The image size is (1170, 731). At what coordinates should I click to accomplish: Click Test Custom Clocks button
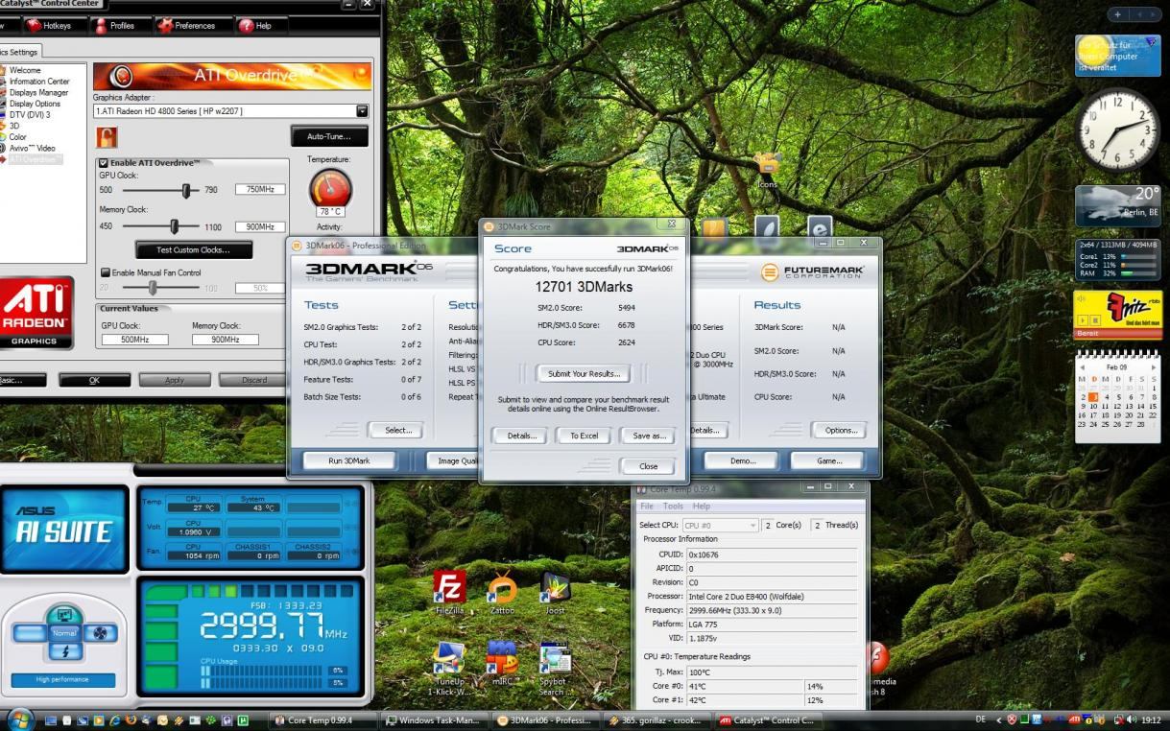(x=193, y=249)
